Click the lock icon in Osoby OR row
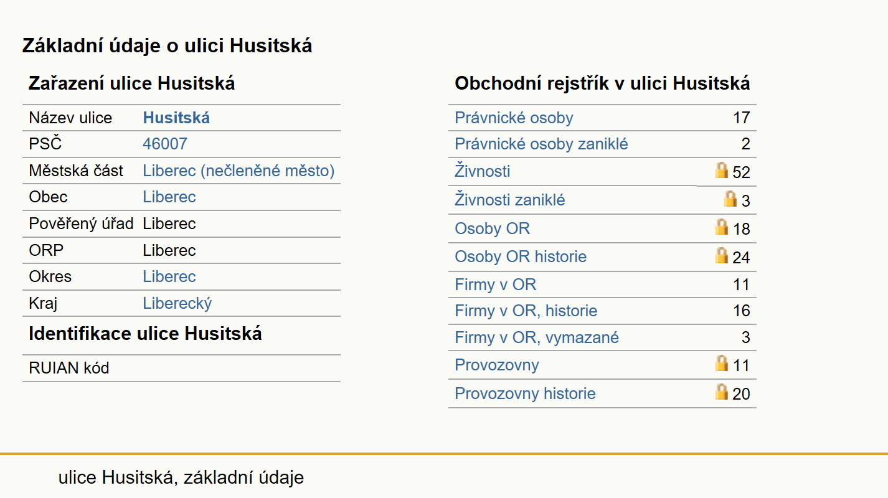Viewport: 888px width, 498px height. pyautogui.click(x=722, y=227)
